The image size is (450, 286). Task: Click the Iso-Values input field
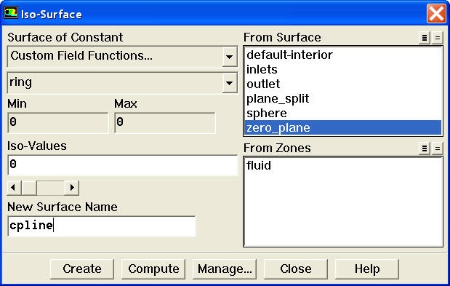click(x=123, y=165)
